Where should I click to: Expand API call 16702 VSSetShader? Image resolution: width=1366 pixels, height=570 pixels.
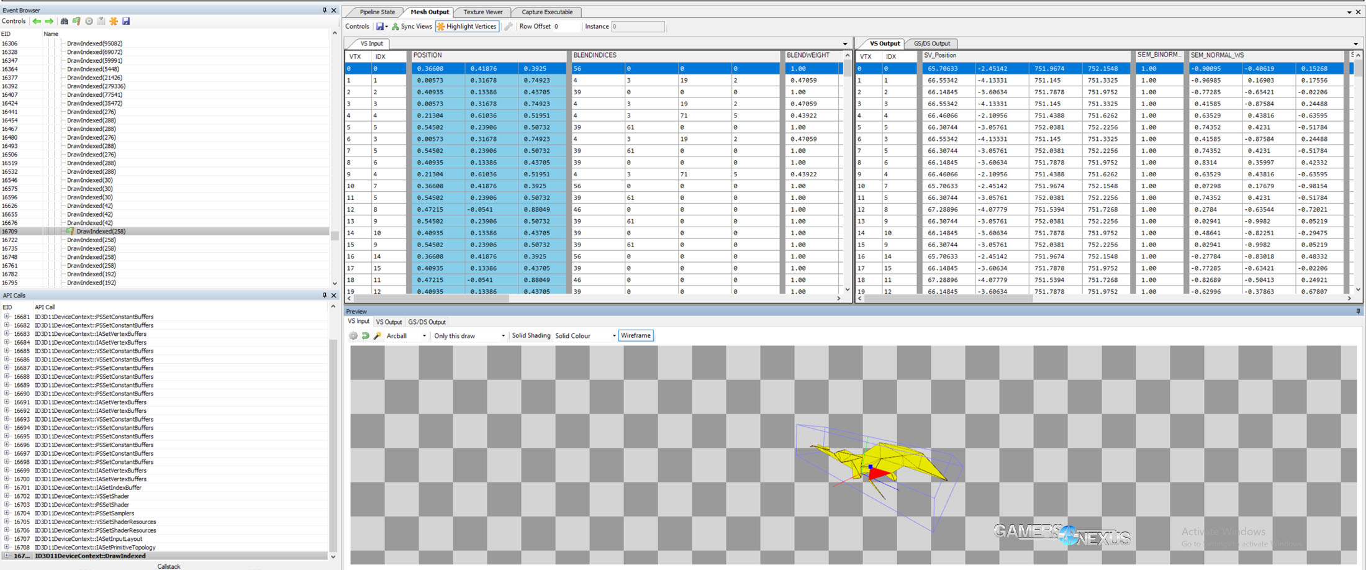tap(7, 496)
